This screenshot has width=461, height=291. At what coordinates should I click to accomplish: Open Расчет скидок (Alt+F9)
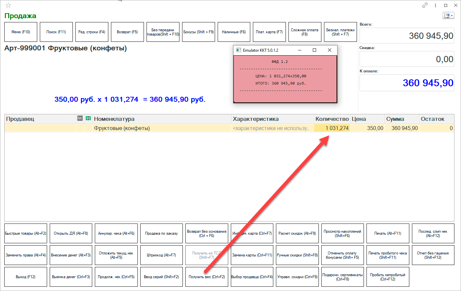pyautogui.click(x=297, y=233)
